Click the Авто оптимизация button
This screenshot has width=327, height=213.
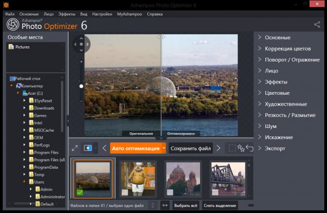tap(136, 148)
